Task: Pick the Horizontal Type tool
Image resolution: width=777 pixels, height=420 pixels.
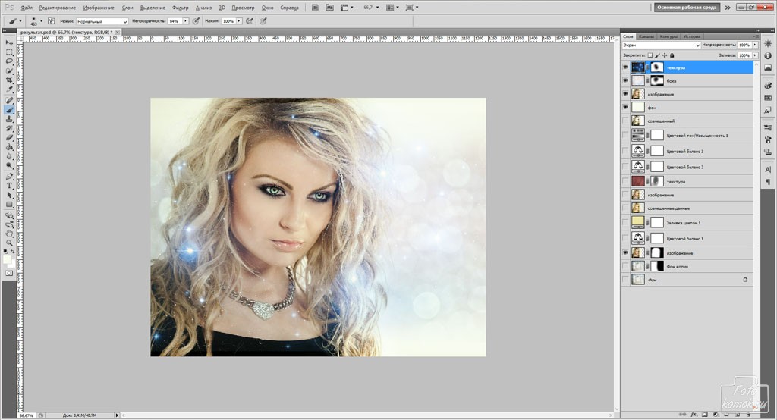Action: point(10,186)
